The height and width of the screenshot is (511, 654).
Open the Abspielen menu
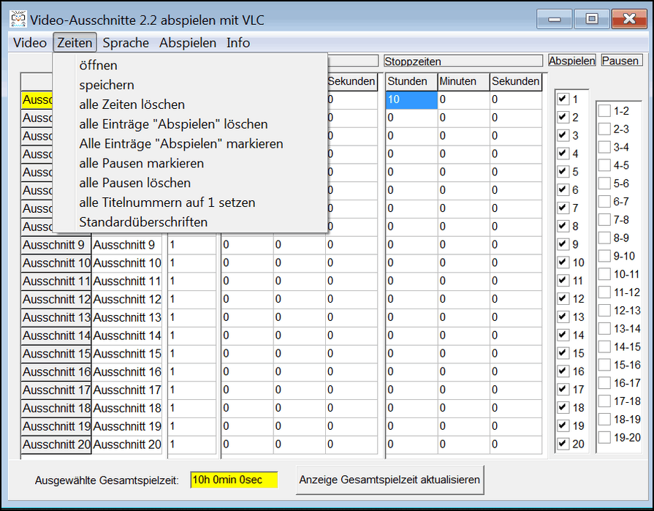click(188, 43)
